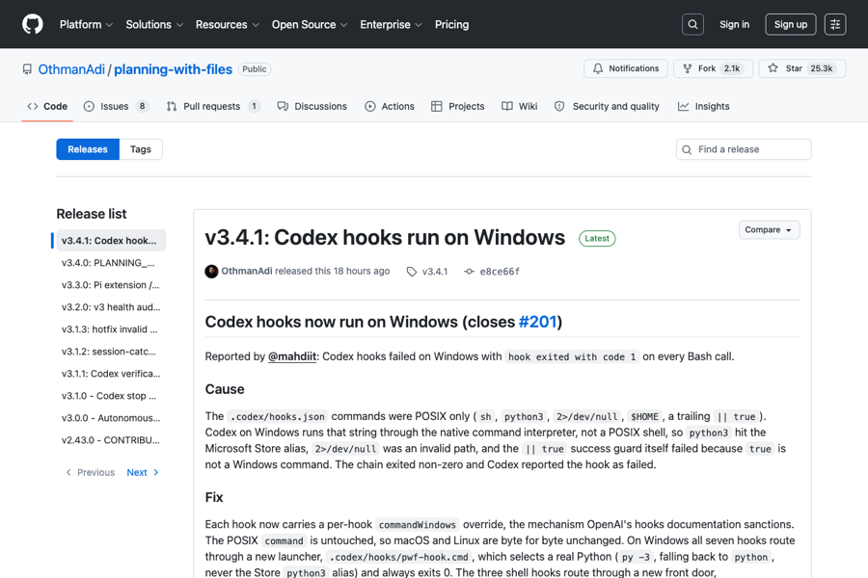Focus the Find a release field
868x578 pixels.
744,149
